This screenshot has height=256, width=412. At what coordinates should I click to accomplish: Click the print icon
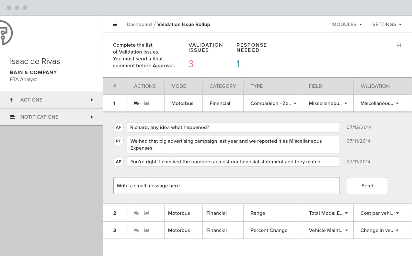pos(399,45)
